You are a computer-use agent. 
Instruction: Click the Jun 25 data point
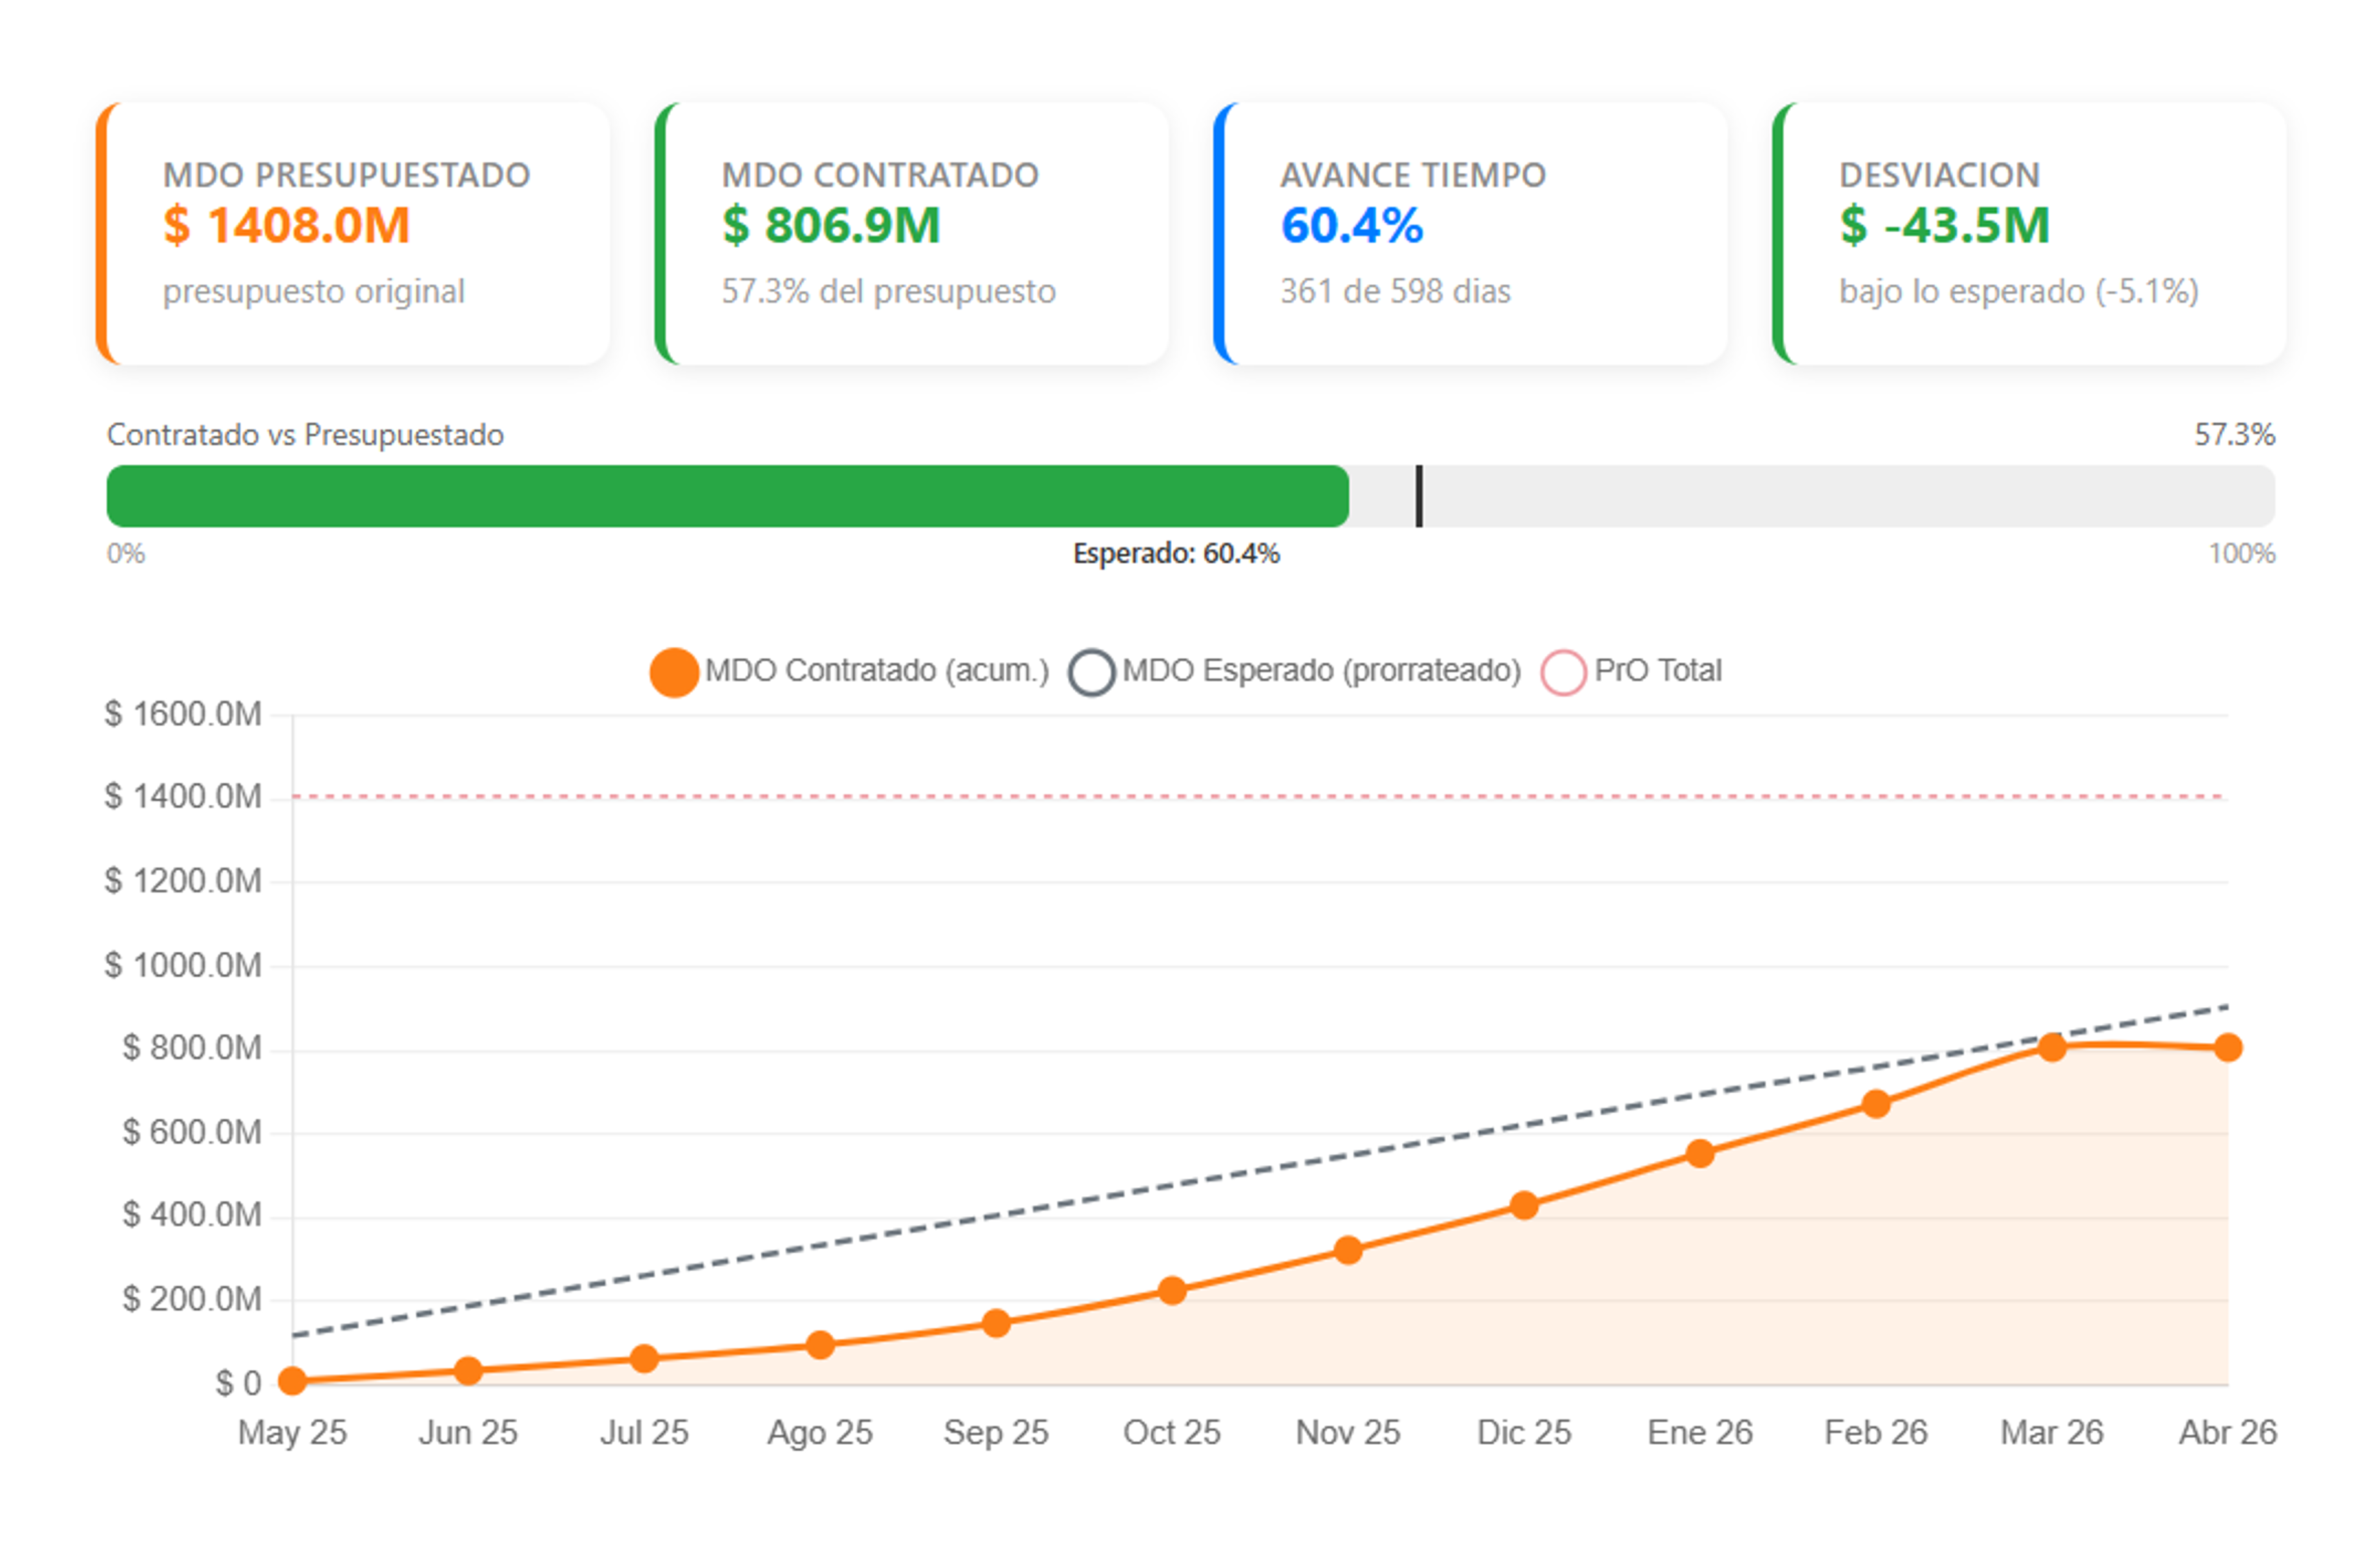coord(468,1371)
